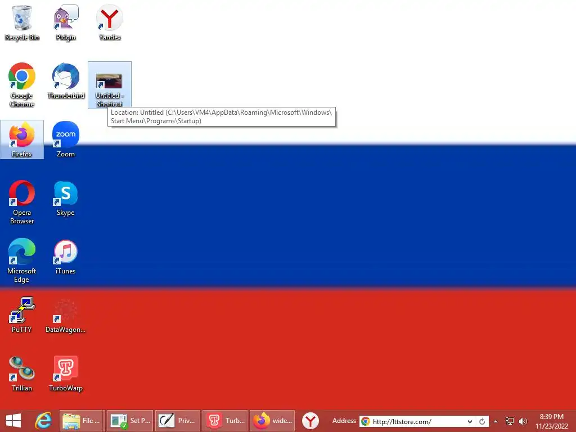The height and width of the screenshot is (432, 576).
Task: Open the network status tray icon
Action: pyautogui.click(x=510, y=421)
